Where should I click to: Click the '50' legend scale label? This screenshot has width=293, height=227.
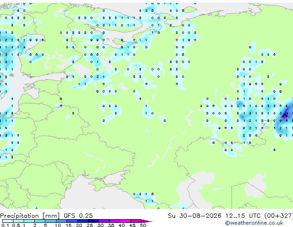tap(143, 225)
